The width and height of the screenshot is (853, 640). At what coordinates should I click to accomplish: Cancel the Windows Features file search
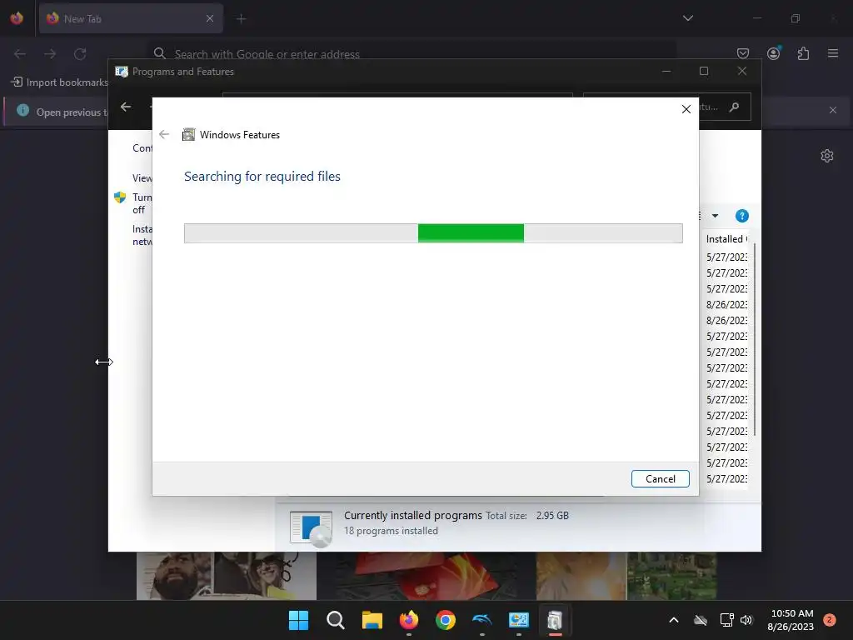[x=660, y=479]
